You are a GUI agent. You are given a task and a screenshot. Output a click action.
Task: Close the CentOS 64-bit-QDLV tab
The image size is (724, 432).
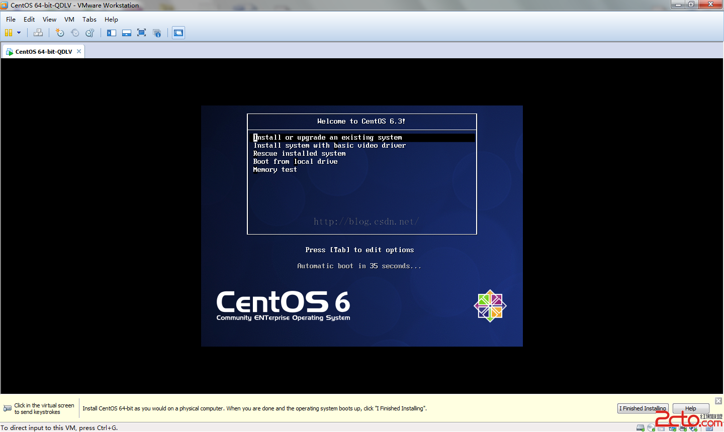click(79, 51)
